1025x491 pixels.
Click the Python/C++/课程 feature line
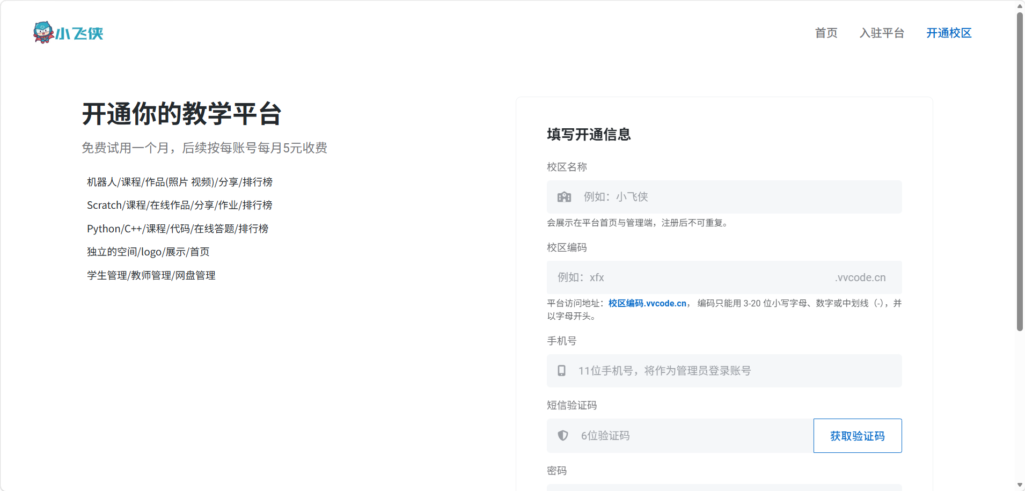[178, 229]
